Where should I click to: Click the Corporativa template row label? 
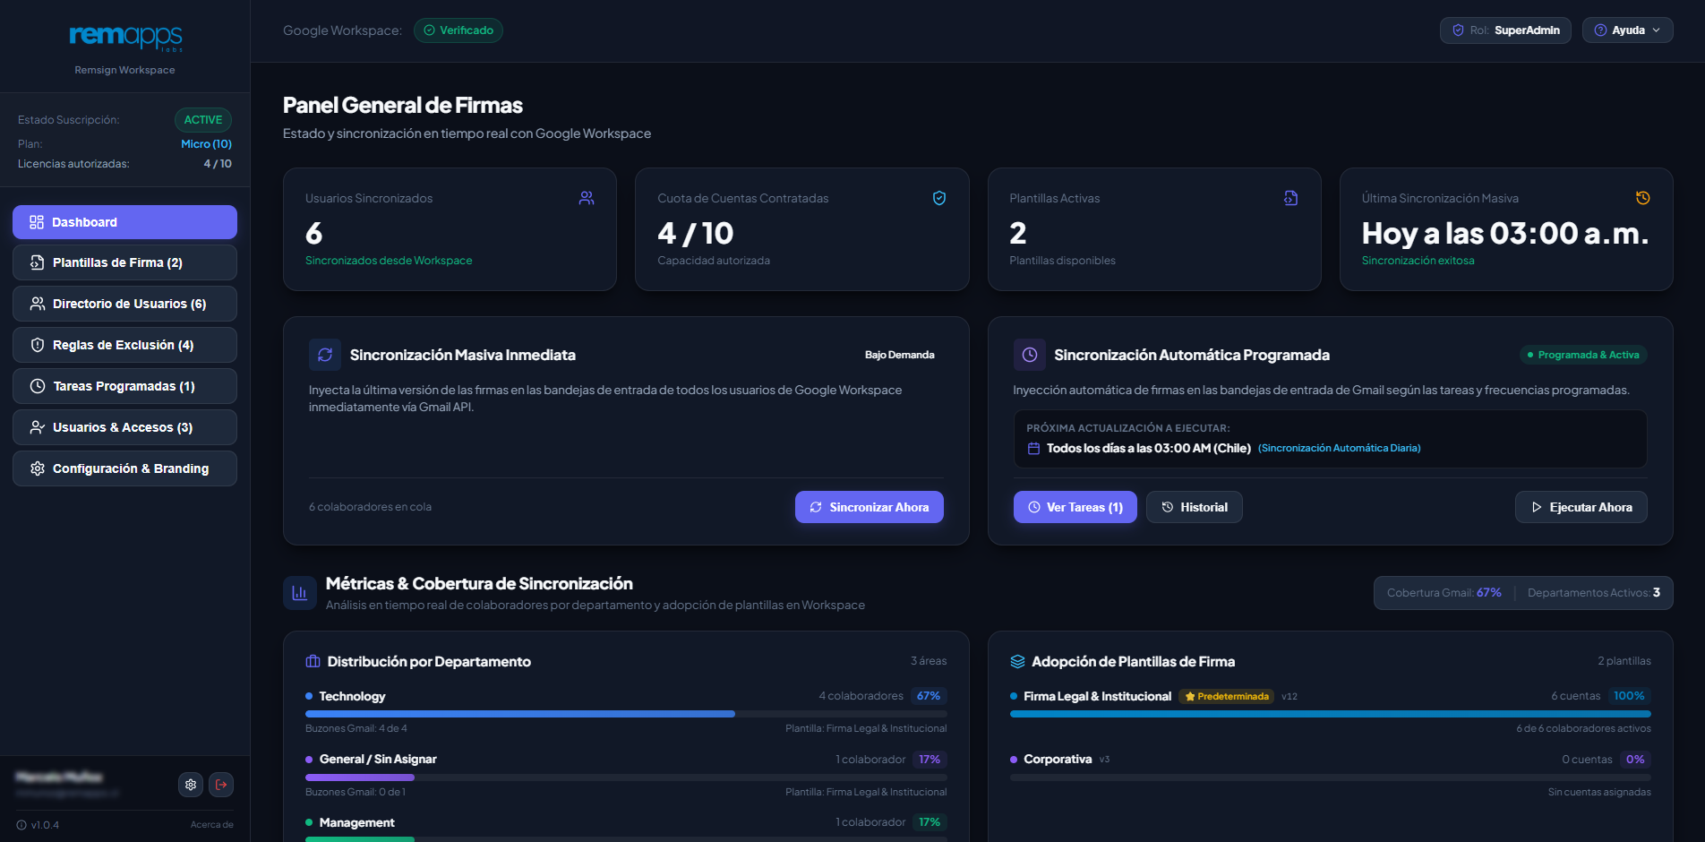(1058, 760)
